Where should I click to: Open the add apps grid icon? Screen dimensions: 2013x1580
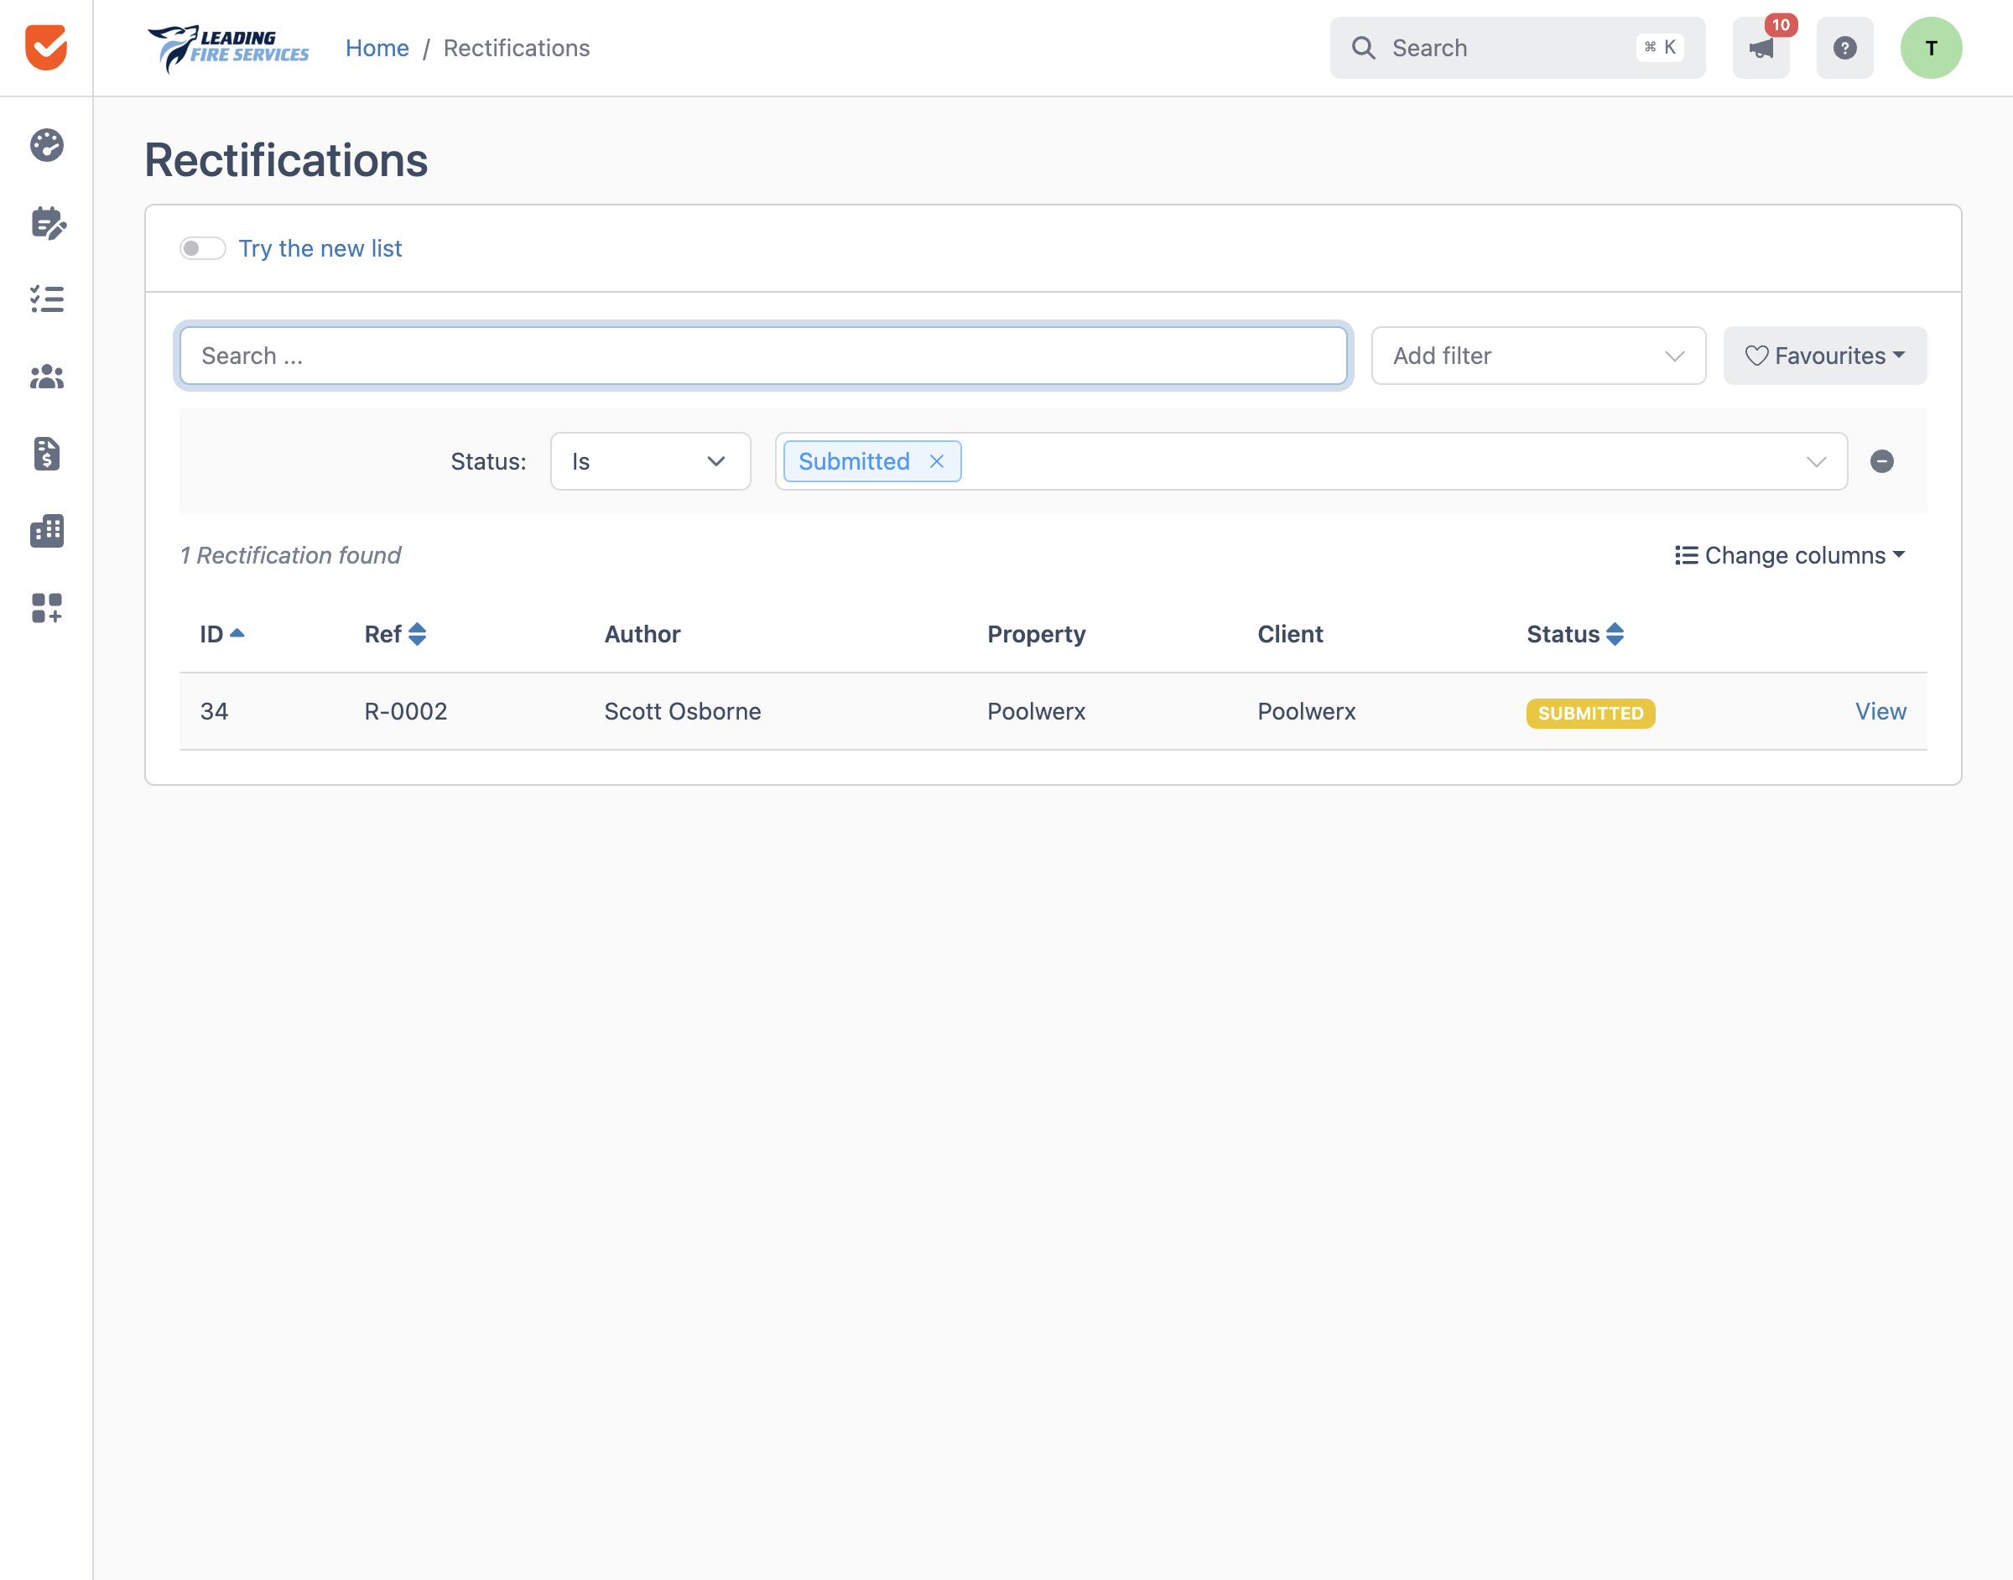(x=46, y=608)
